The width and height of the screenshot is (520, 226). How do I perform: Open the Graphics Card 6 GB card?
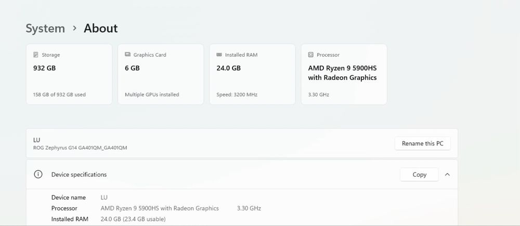click(161, 74)
